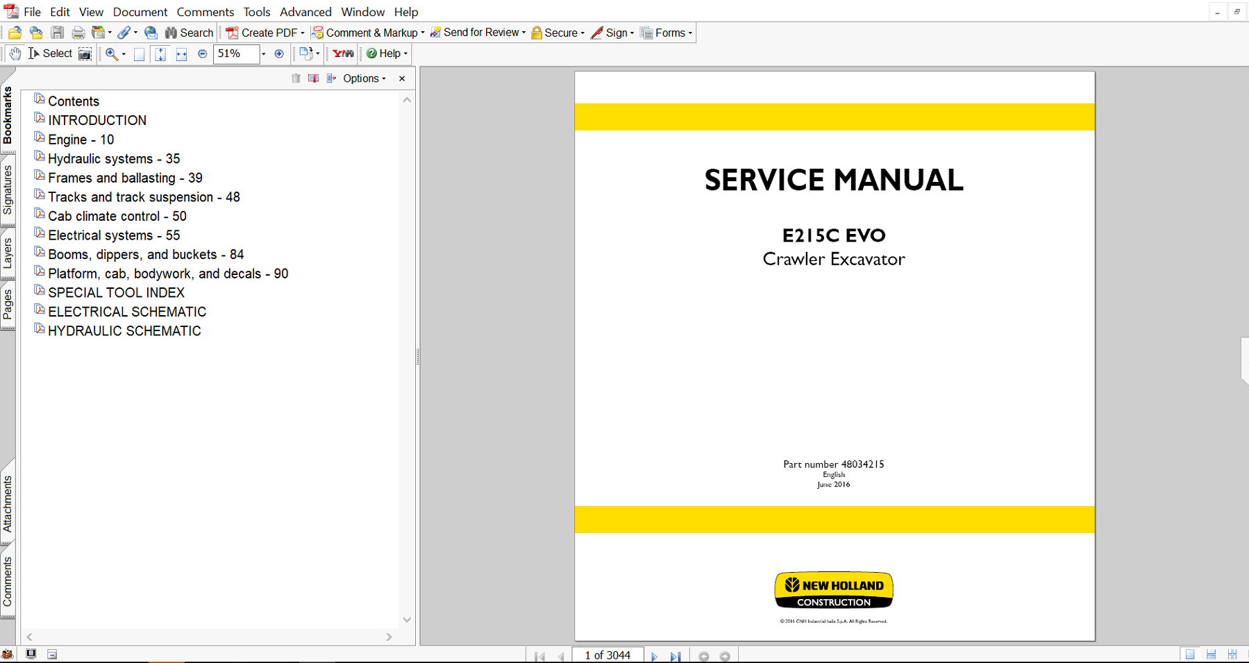
Task: Click the Yahoo search toolbar icon
Action: click(343, 53)
